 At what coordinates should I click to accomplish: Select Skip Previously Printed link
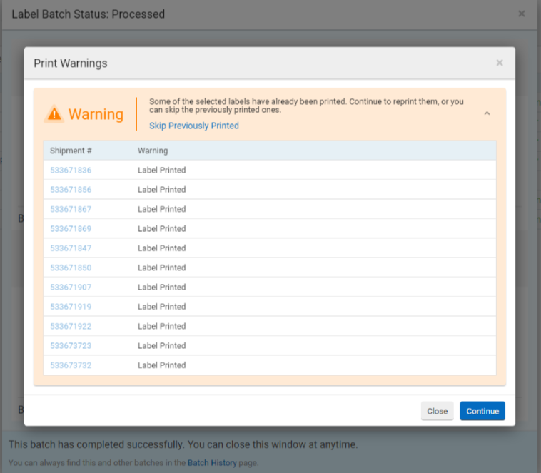click(193, 126)
